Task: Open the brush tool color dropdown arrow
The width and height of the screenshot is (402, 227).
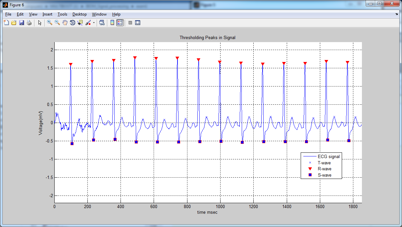Action: click(x=93, y=23)
